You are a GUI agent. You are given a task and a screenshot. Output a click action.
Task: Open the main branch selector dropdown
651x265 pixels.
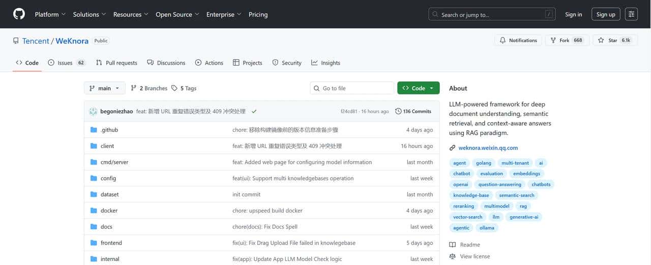104,88
